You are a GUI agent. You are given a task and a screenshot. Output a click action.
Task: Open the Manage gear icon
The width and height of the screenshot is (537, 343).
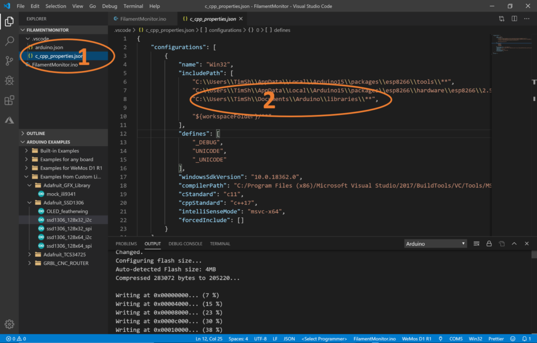pyautogui.click(x=9, y=324)
